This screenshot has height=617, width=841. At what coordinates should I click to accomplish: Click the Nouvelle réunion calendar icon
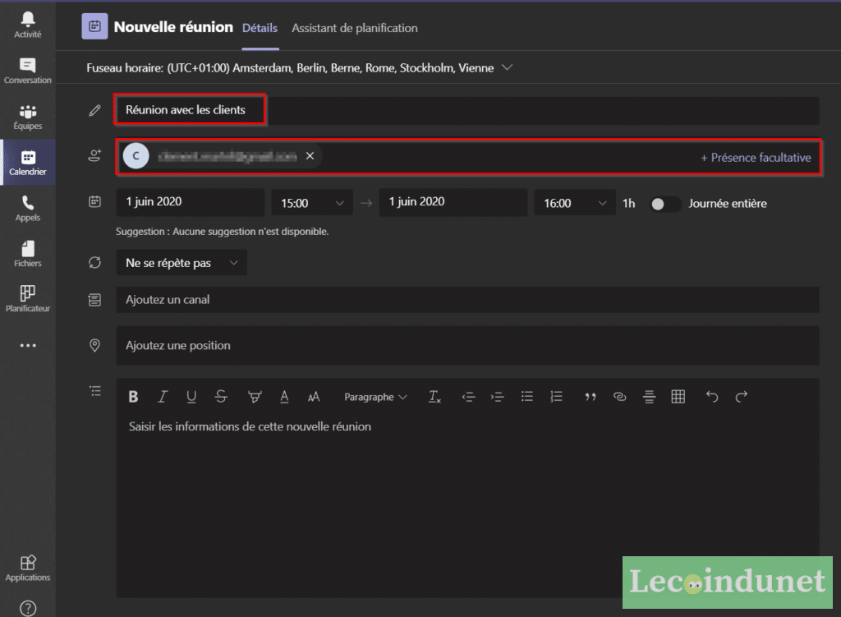point(94,26)
